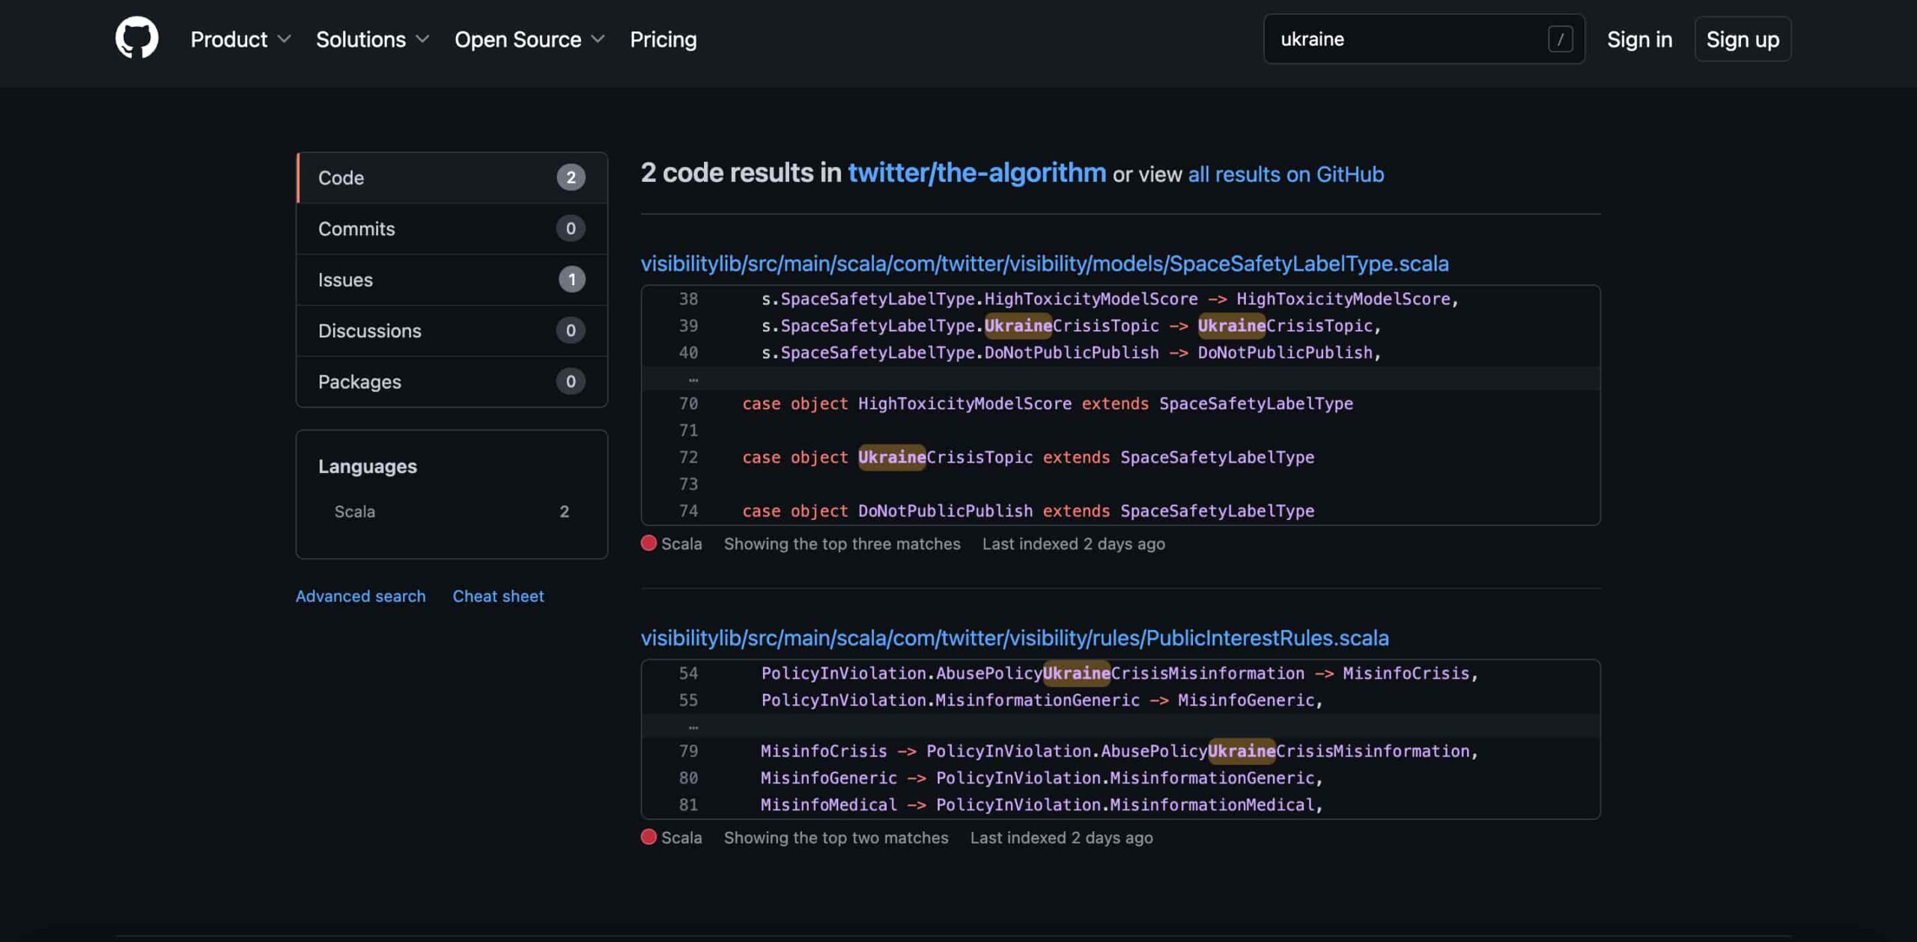Click the Scala language dot under second result

pos(648,837)
